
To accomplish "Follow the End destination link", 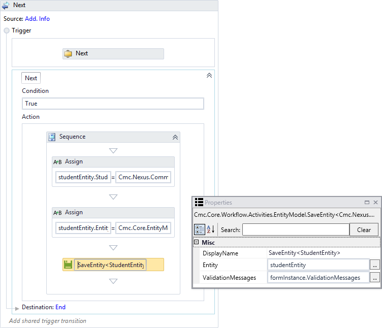I will 60,307.
